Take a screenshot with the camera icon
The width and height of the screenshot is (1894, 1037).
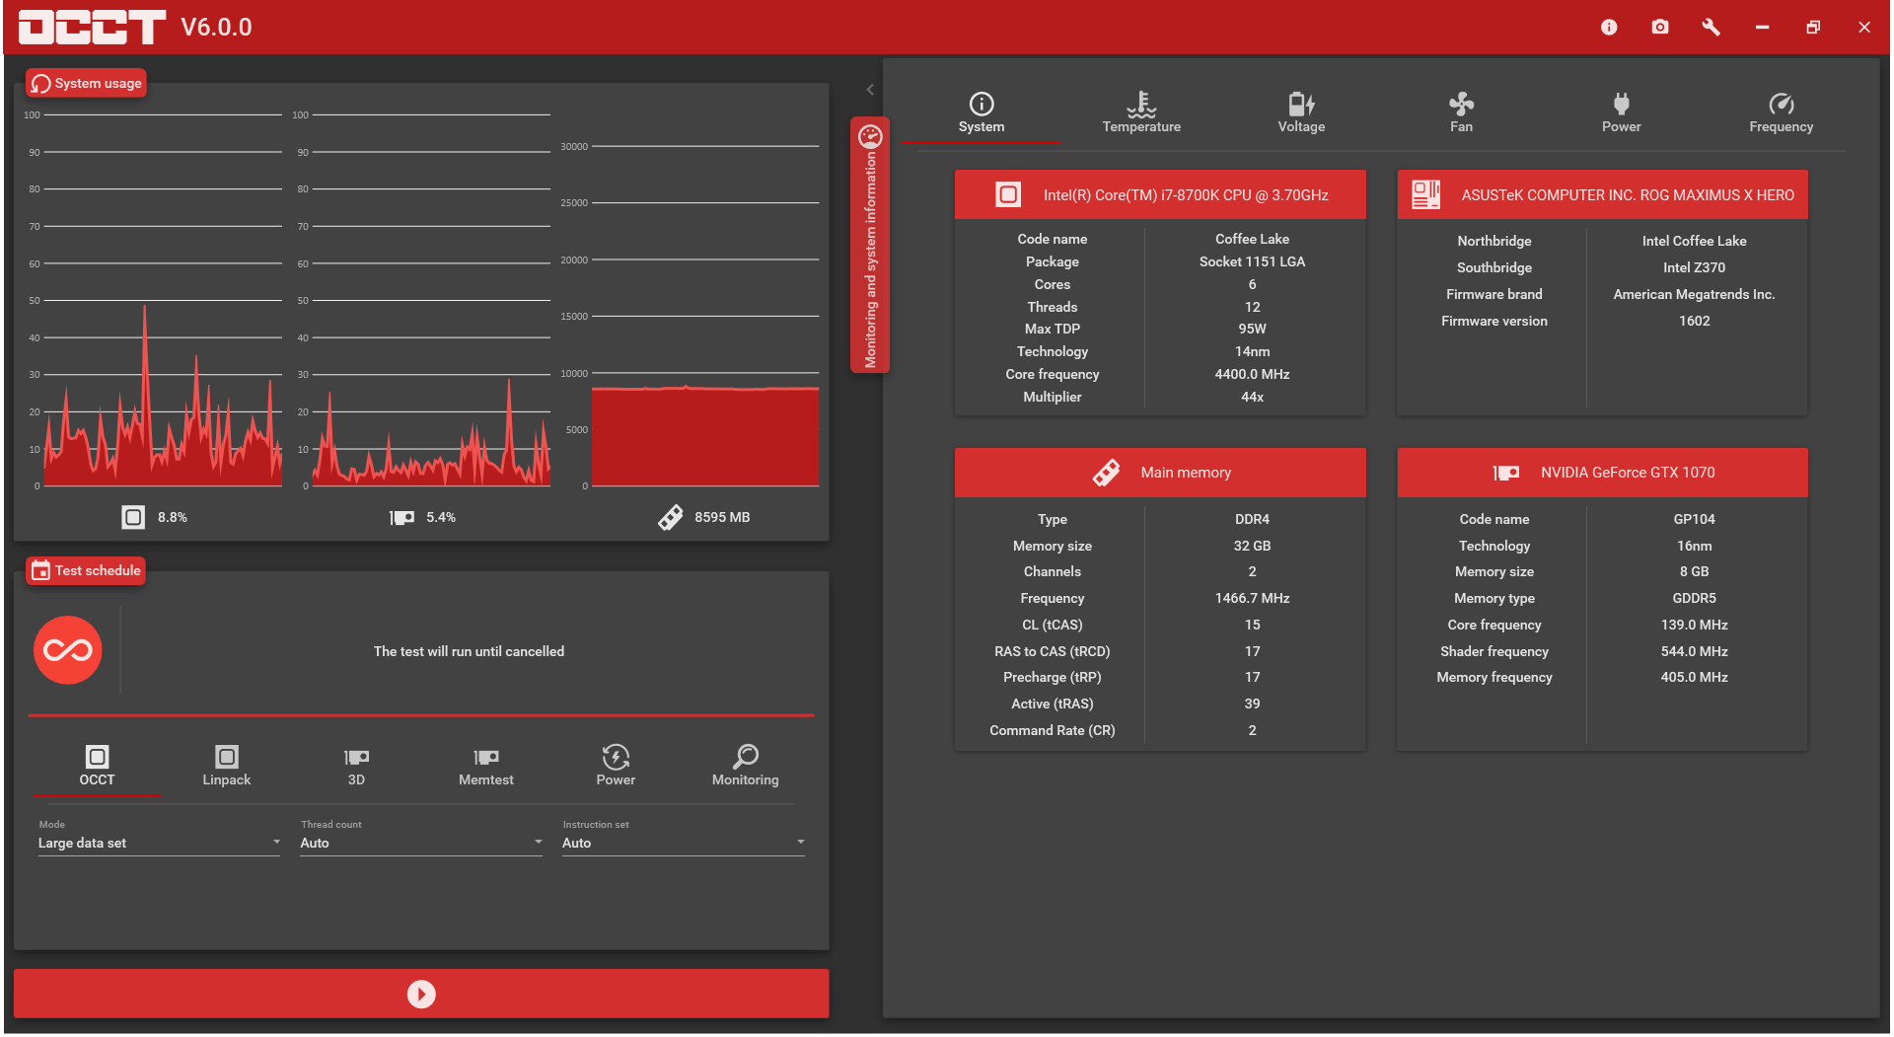[1660, 27]
